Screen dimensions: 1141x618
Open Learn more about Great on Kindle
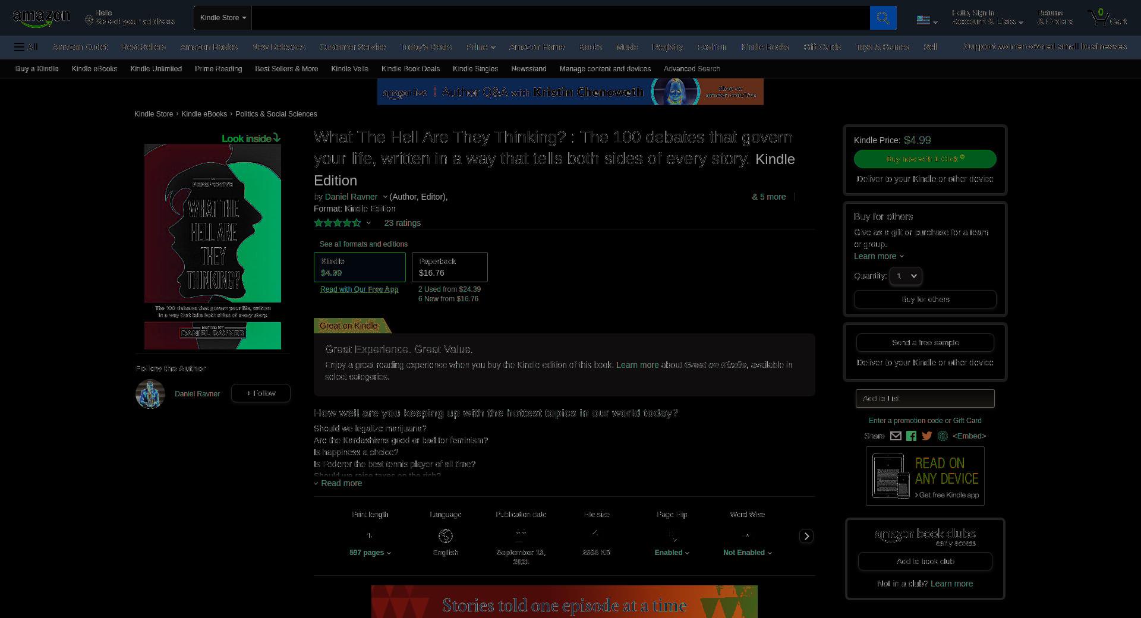(637, 365)
